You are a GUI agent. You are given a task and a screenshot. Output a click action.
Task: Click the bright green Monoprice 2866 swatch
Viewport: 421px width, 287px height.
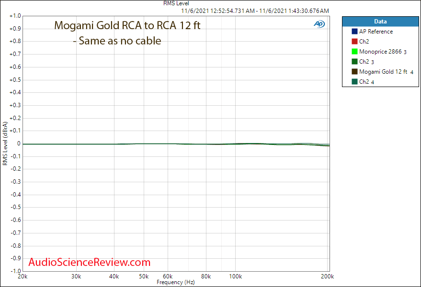(x=354, y=52)
